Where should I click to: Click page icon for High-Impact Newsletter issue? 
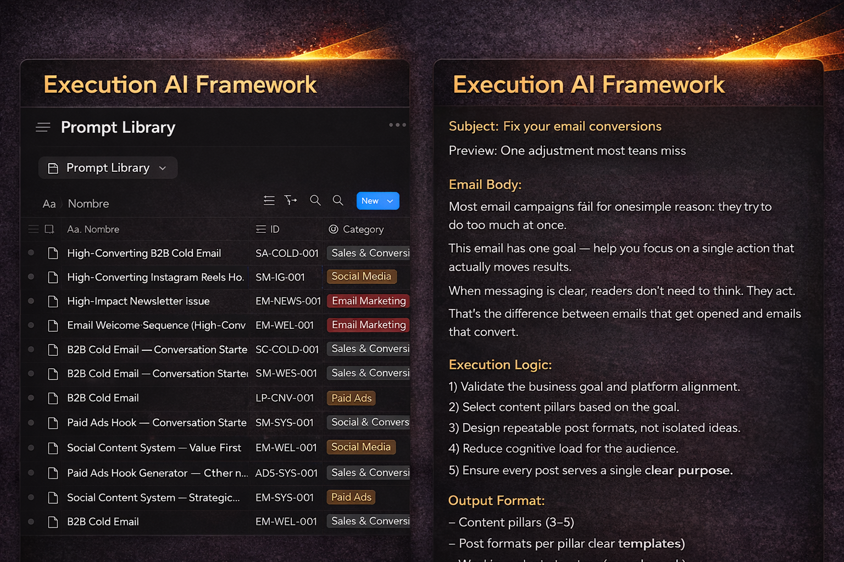click(53, 301)
